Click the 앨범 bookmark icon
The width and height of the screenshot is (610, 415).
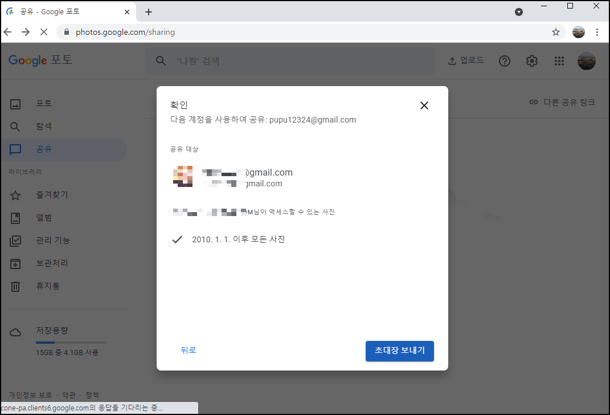click(15, 218)
